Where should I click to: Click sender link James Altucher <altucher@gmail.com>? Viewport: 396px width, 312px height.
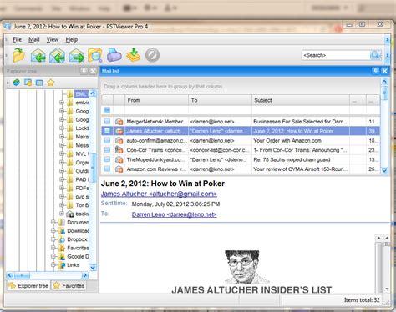159,194
